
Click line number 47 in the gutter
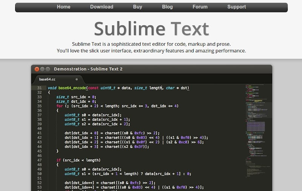click(39, 160)
